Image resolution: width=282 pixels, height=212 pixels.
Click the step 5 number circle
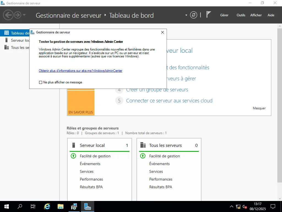tap(119, 100)
